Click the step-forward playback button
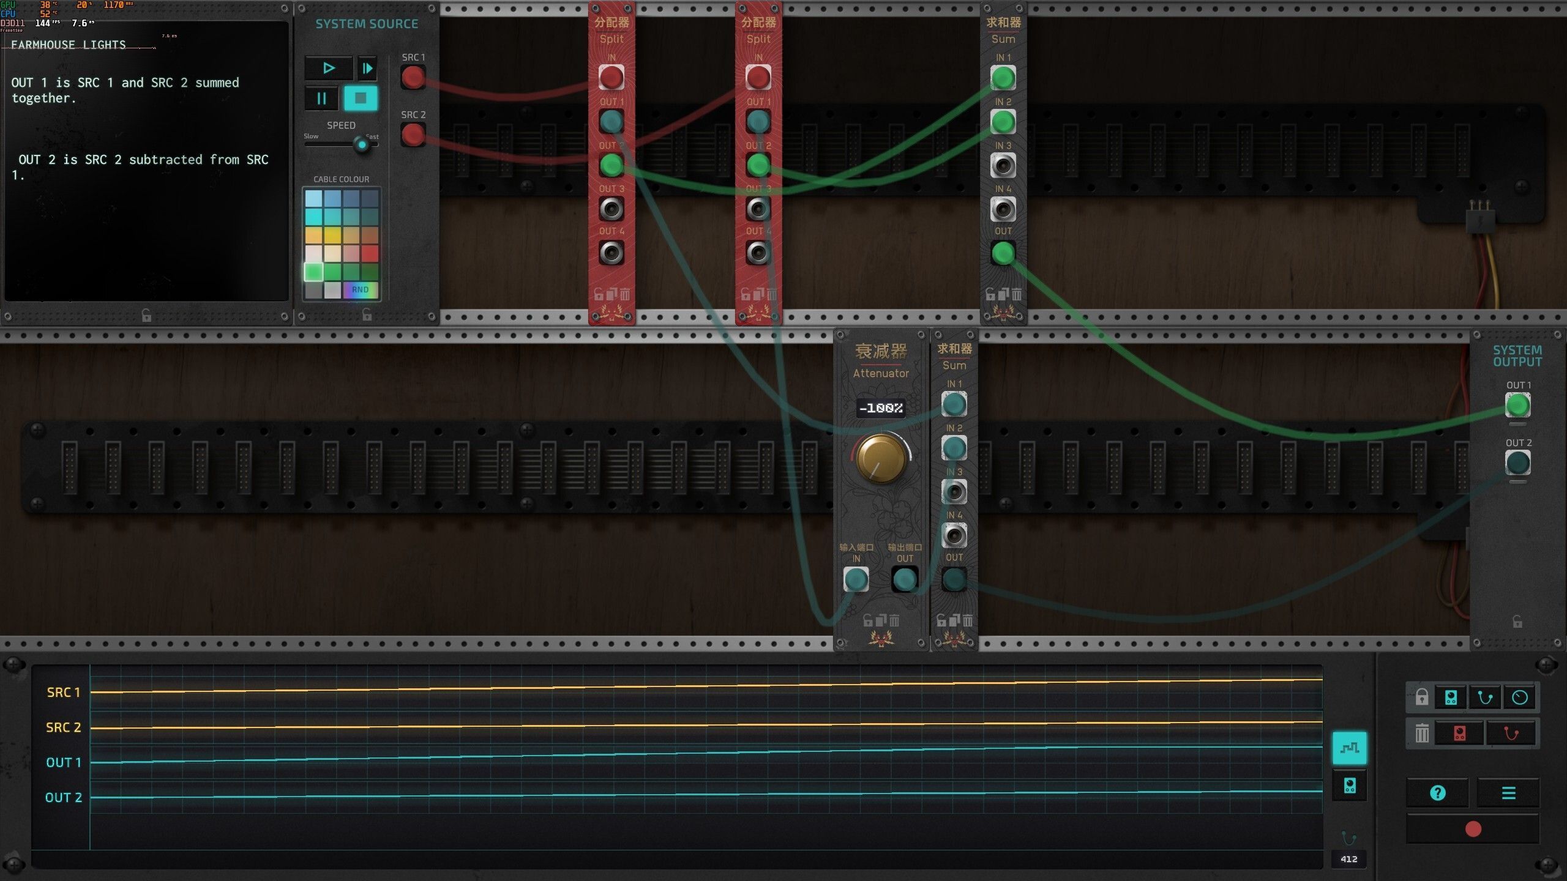Image resolution: width=1567 pixels, height=881 pixels. pyautogui.click(x=367, y=68)
